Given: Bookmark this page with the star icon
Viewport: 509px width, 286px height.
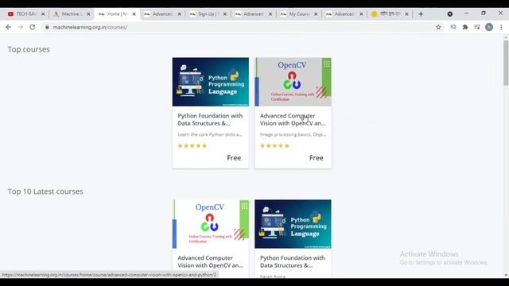Looking at the screenshot, I should tap(438, 27).
